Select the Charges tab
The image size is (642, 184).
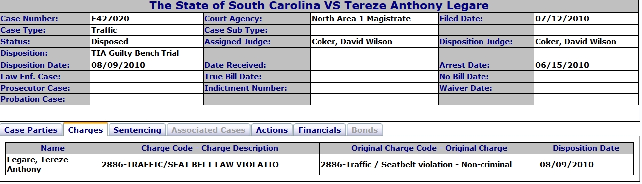click(86, 130)
